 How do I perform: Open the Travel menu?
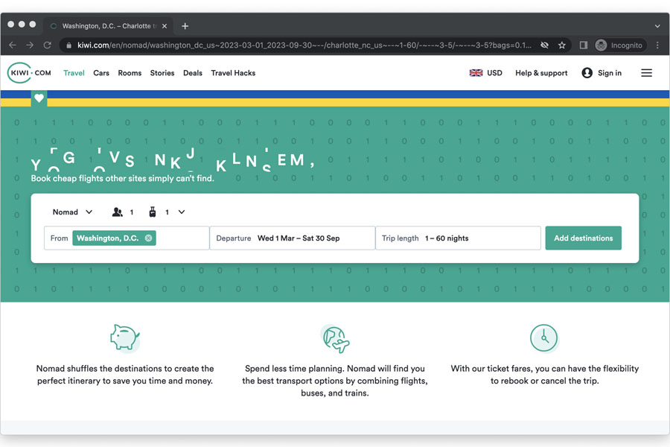click(74, 73)
